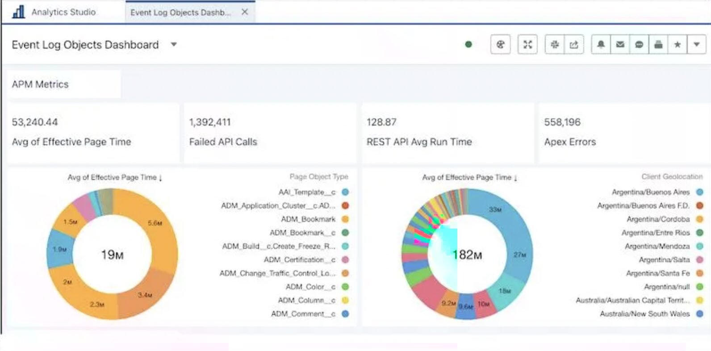Click the 1.5M segment of left donut
Viewport: 711px width, 351px height.
(70, 221)
